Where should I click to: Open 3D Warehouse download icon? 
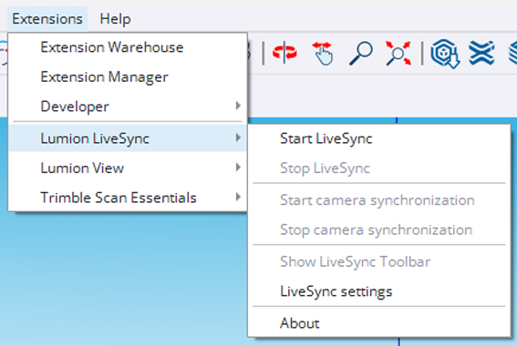pos(445,54)
